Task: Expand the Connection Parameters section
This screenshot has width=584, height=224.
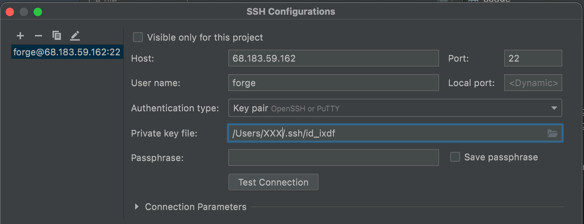Action: pyautogui.click(x=137, y=207)
